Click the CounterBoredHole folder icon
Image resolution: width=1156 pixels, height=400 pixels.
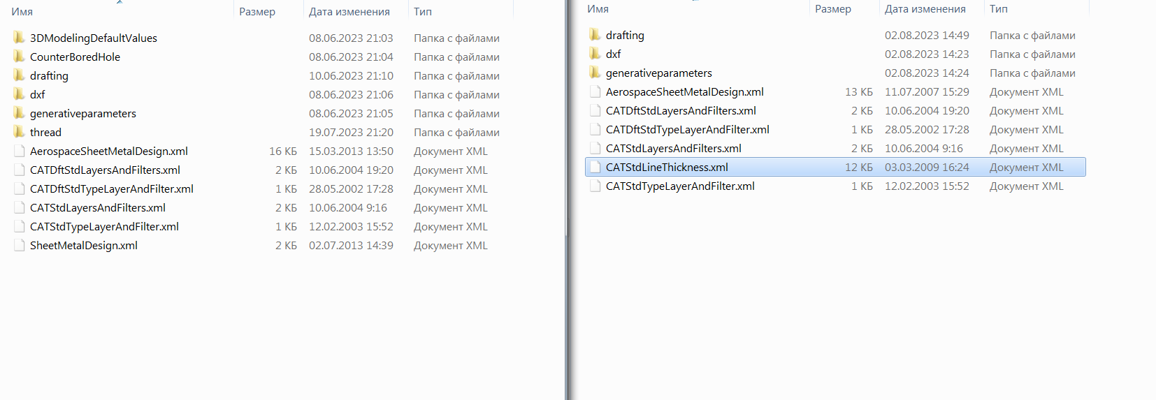19,57
